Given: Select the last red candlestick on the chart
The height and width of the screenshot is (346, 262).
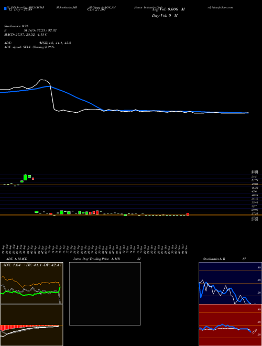Looking at the screenshot, I should 188,214.
